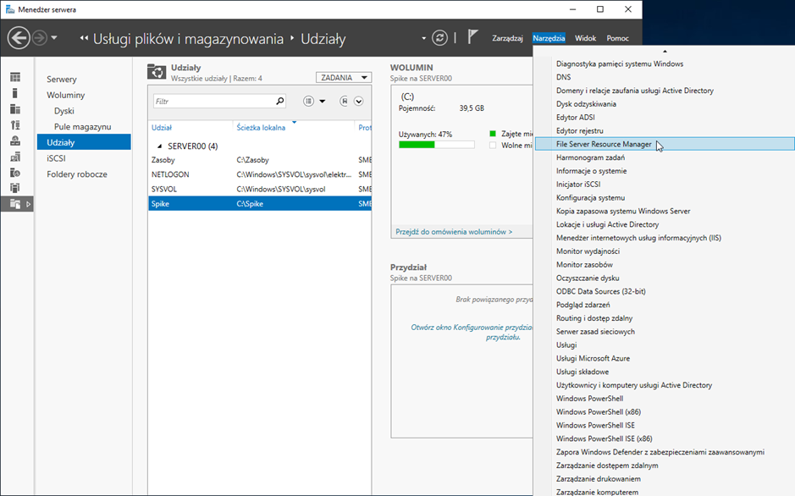
Task: Open the Zarządzaj menu
Action: click(507, 38)
